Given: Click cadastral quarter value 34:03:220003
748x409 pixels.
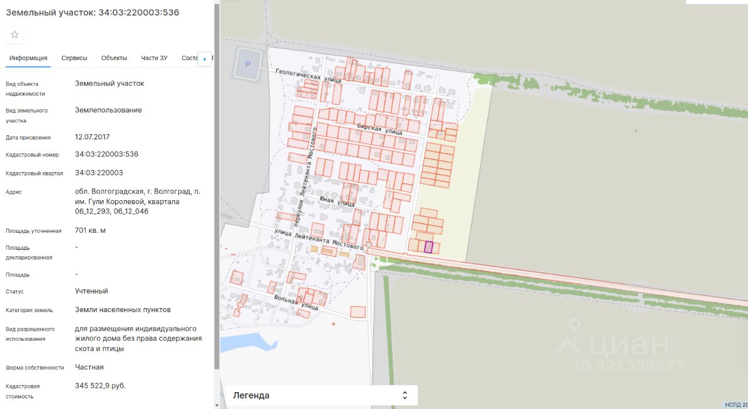Looking at the screenshot, I should [99, 173].
